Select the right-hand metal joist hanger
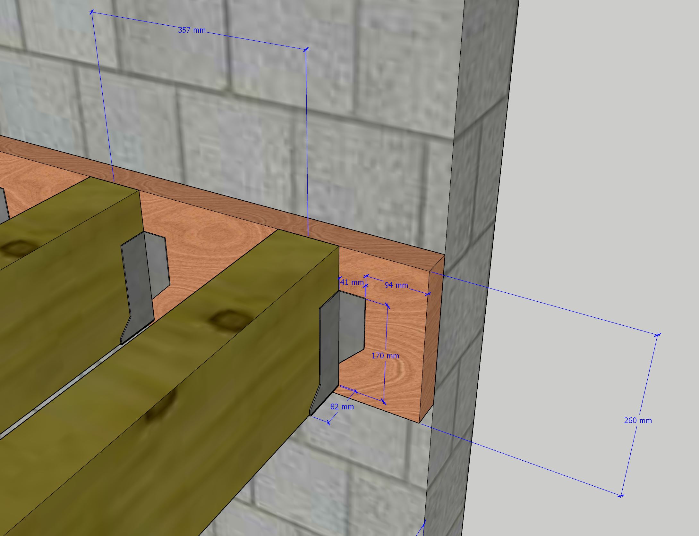This screenshot has height=536, width=699. (x=337, y=353)
